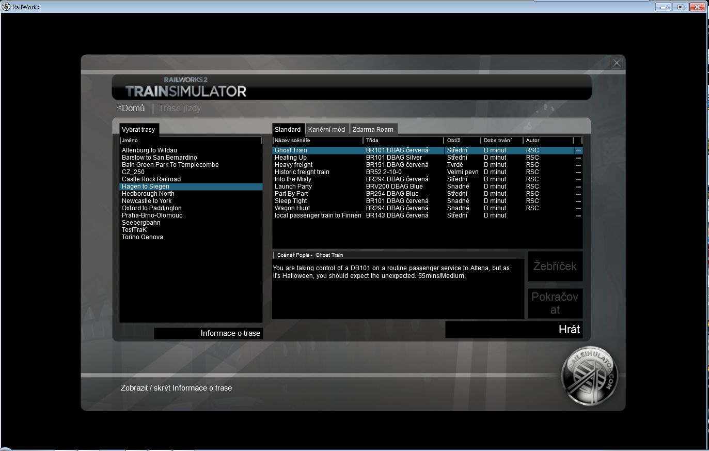The height and width of the screenshot is (451, 709).
Task: Select the Sleep Tight scenario
Action: [x=427, y=201]
